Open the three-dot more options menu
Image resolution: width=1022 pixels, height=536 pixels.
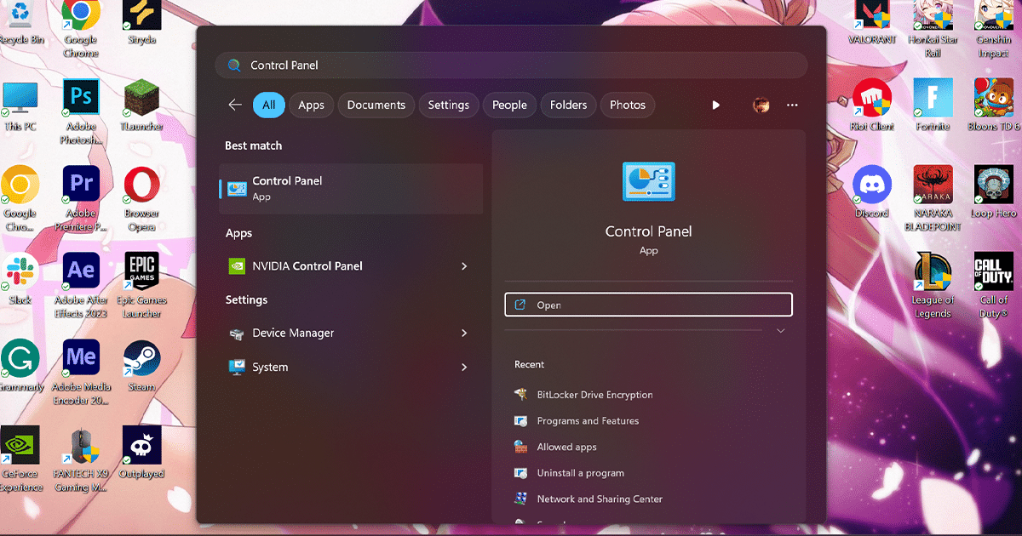pos(792,105)
